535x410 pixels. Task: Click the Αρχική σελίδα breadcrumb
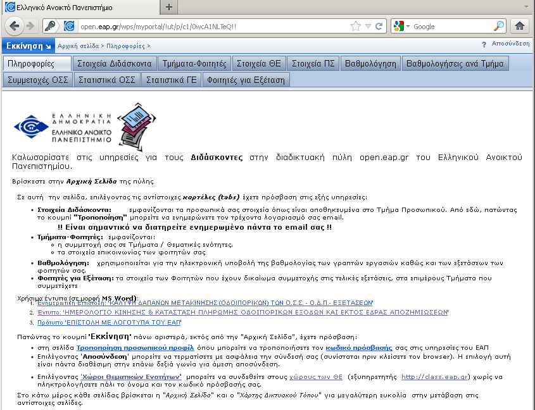[78, 46]
